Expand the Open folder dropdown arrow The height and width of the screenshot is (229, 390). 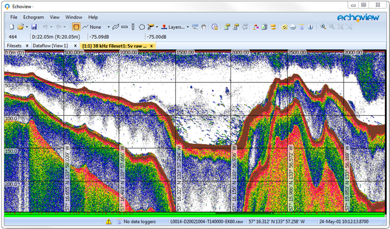pos(26,27)
